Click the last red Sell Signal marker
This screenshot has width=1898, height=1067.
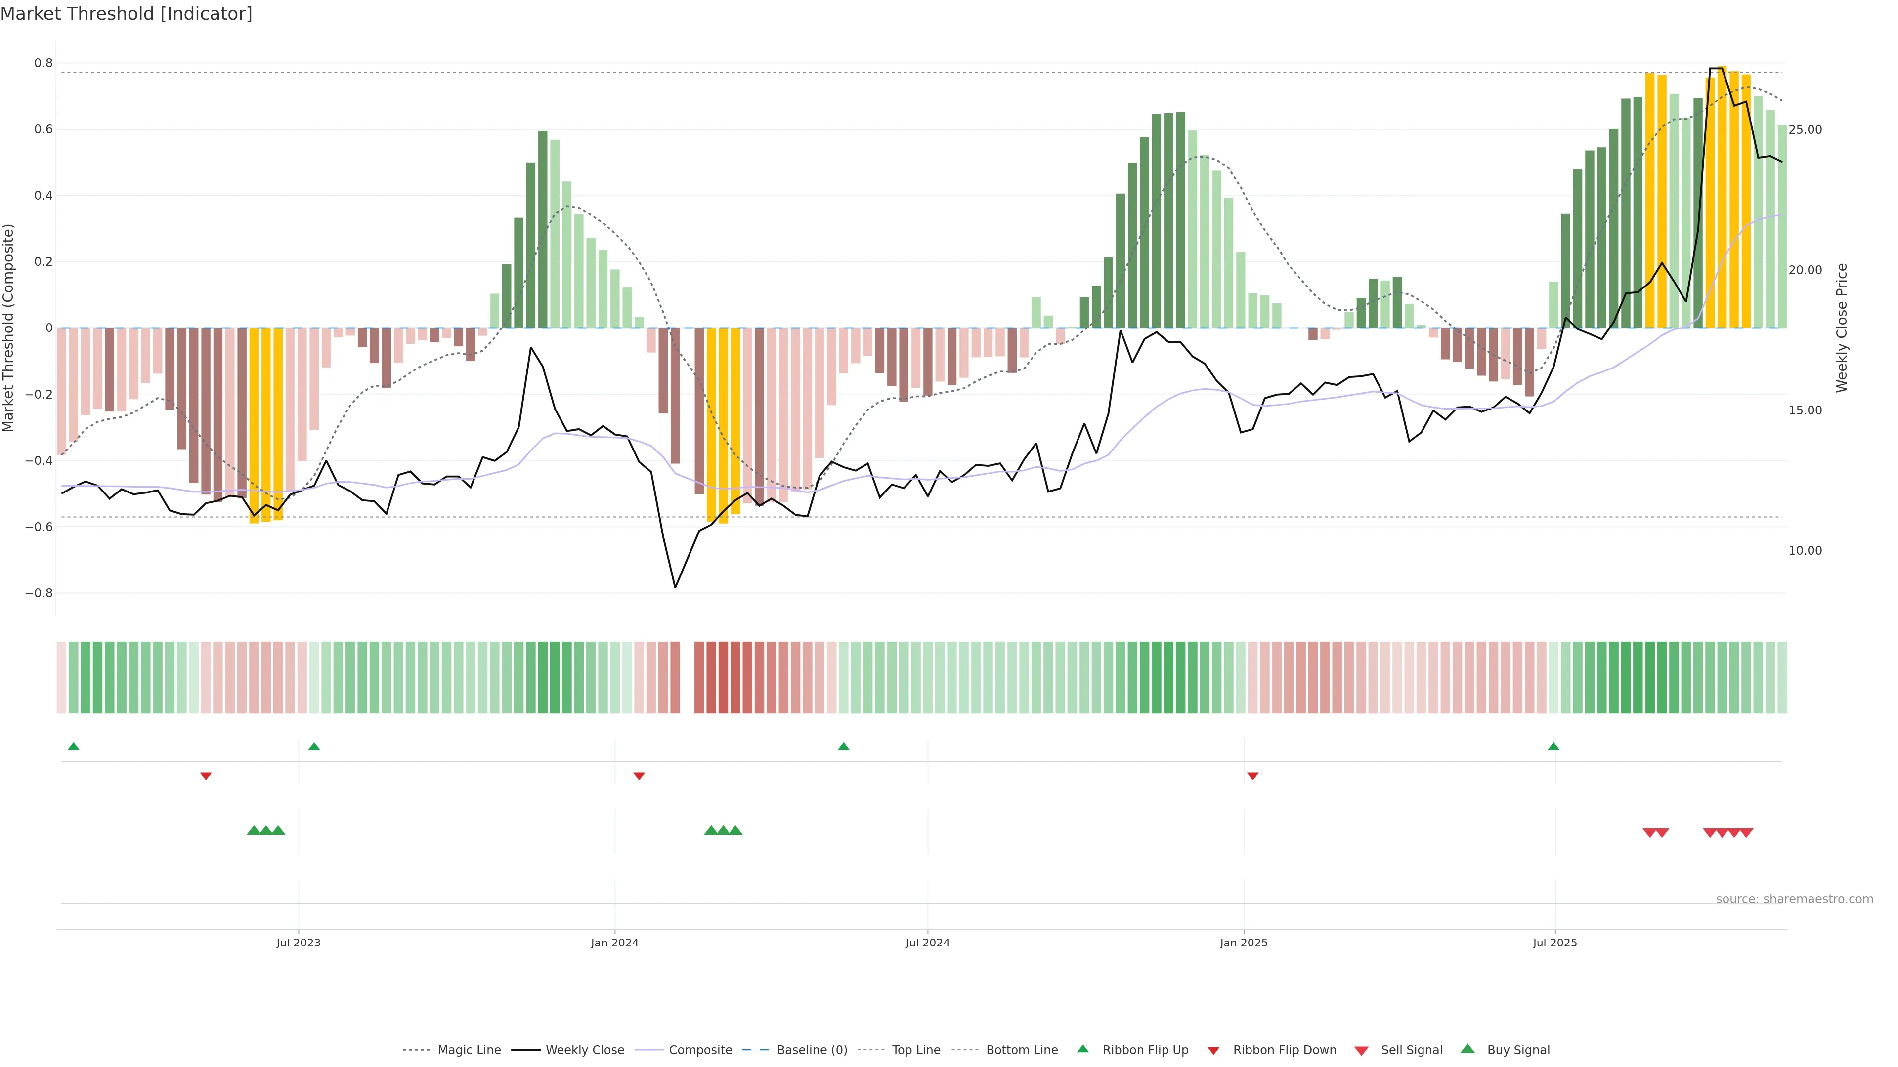1746,833
